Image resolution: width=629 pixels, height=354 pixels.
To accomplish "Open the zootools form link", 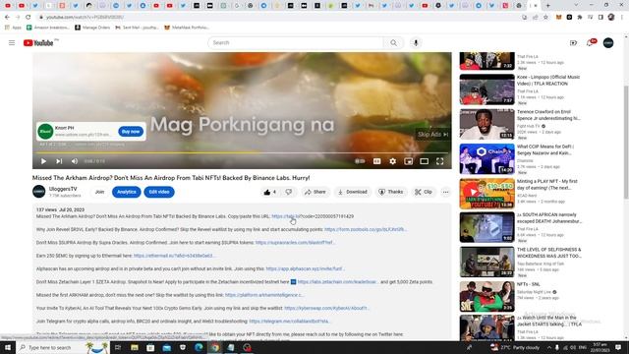I will (x=365, y=229).
